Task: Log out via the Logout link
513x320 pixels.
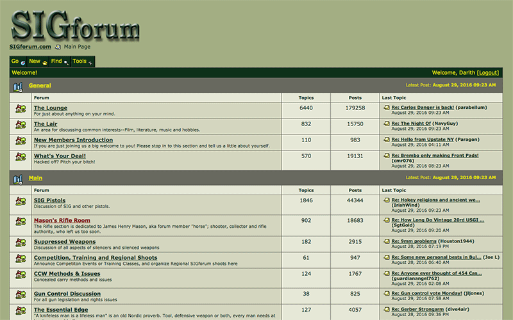Action: click(488, 73)
